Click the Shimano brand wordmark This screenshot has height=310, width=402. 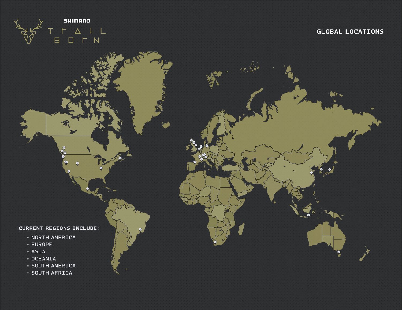pos(77,21)
